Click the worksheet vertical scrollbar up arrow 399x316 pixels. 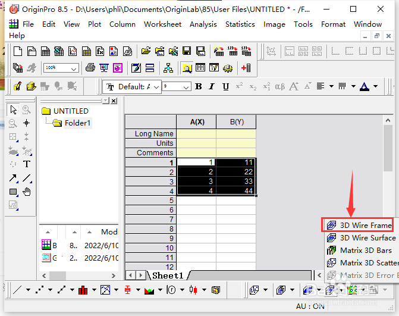388,120
